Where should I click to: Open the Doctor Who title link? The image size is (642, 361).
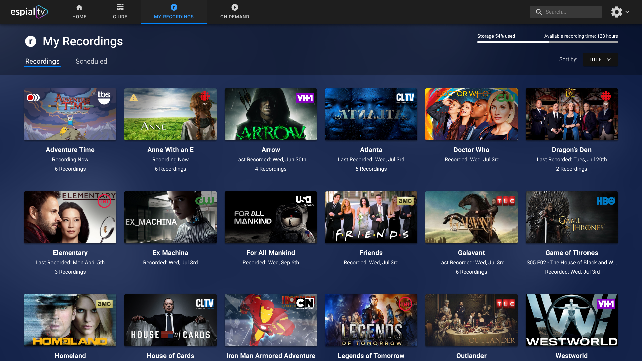471,150
